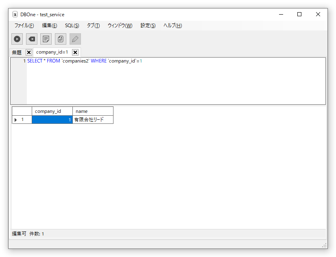Click the SQL note toolbar icon
This screenshot has width=336, height=257.
pos(46,39)
